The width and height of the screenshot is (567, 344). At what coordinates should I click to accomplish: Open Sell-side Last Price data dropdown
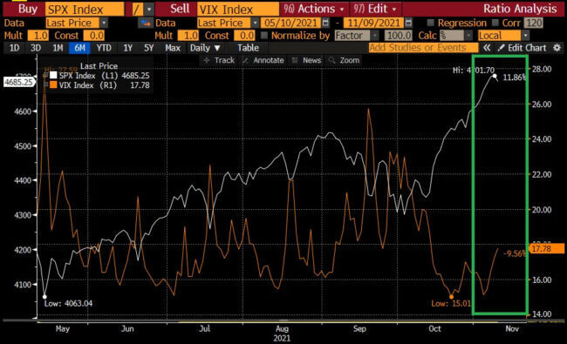point(255,24)
